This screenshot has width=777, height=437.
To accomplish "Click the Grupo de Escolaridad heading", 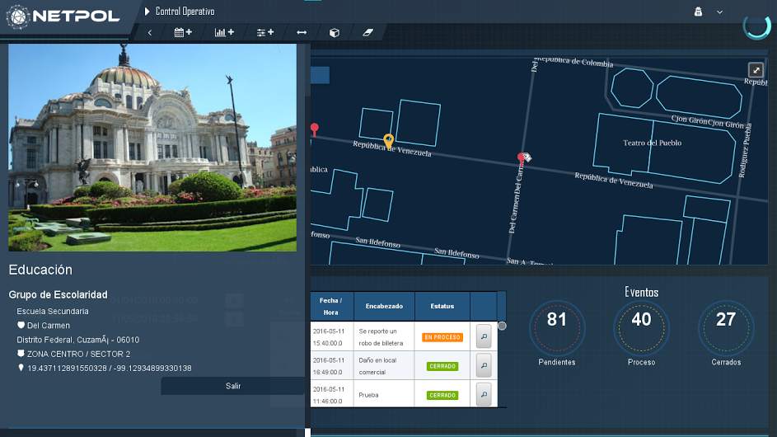I will click(x=58, y=294).
